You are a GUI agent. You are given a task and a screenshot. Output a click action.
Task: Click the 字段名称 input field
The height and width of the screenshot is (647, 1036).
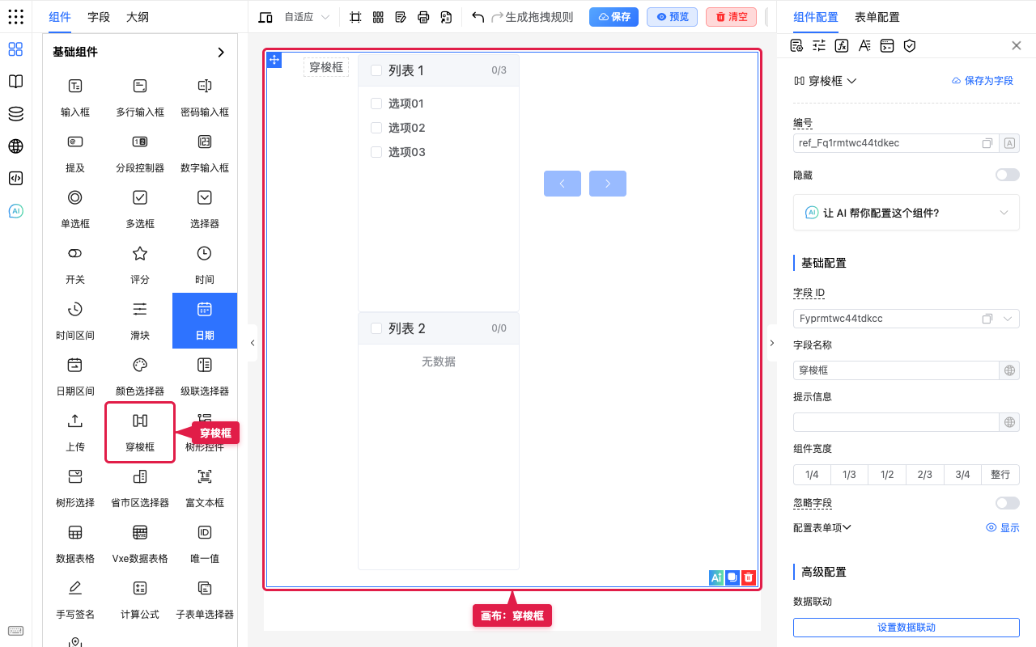click(x=897, y=370)
